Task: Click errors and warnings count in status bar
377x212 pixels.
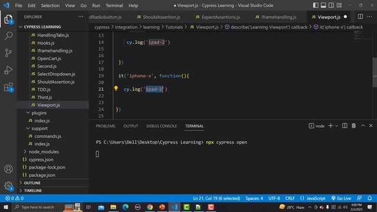Action: 14,198
